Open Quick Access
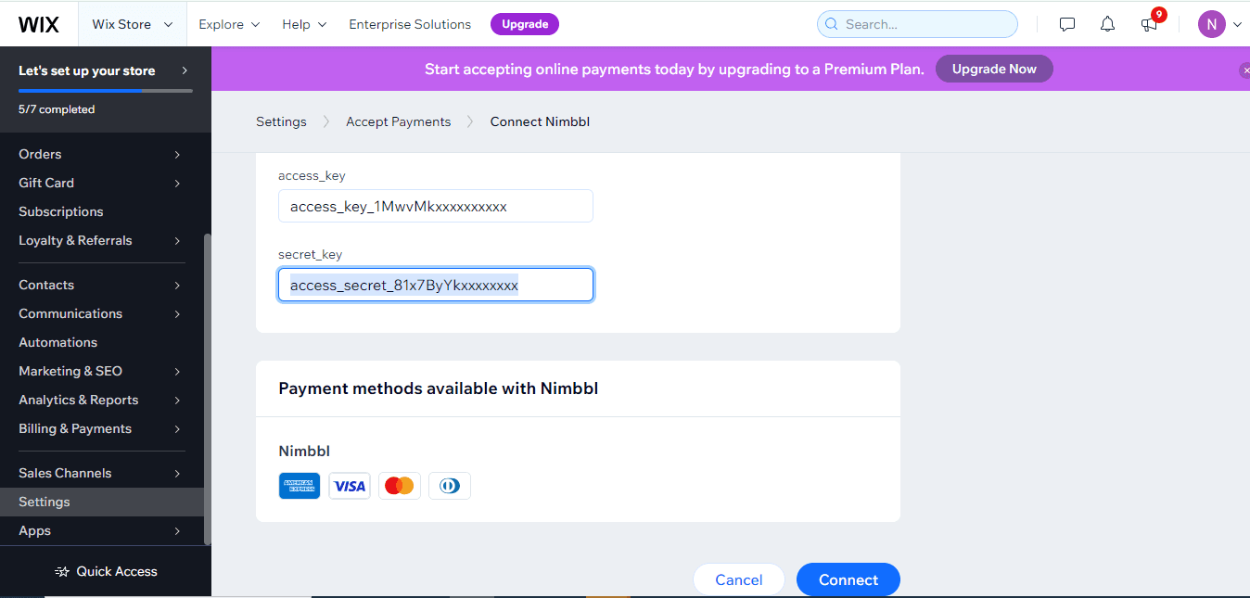1250x598 pixels. [x=106, y=571]
